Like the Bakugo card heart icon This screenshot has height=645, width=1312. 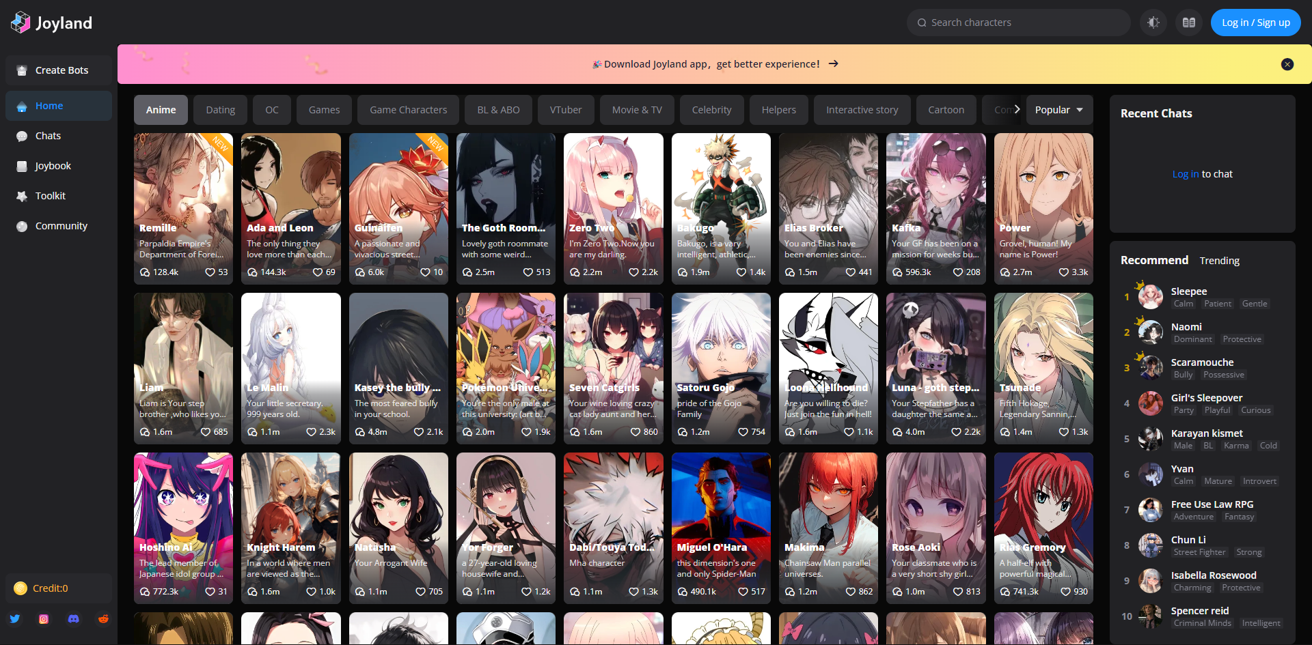[741, 272]
